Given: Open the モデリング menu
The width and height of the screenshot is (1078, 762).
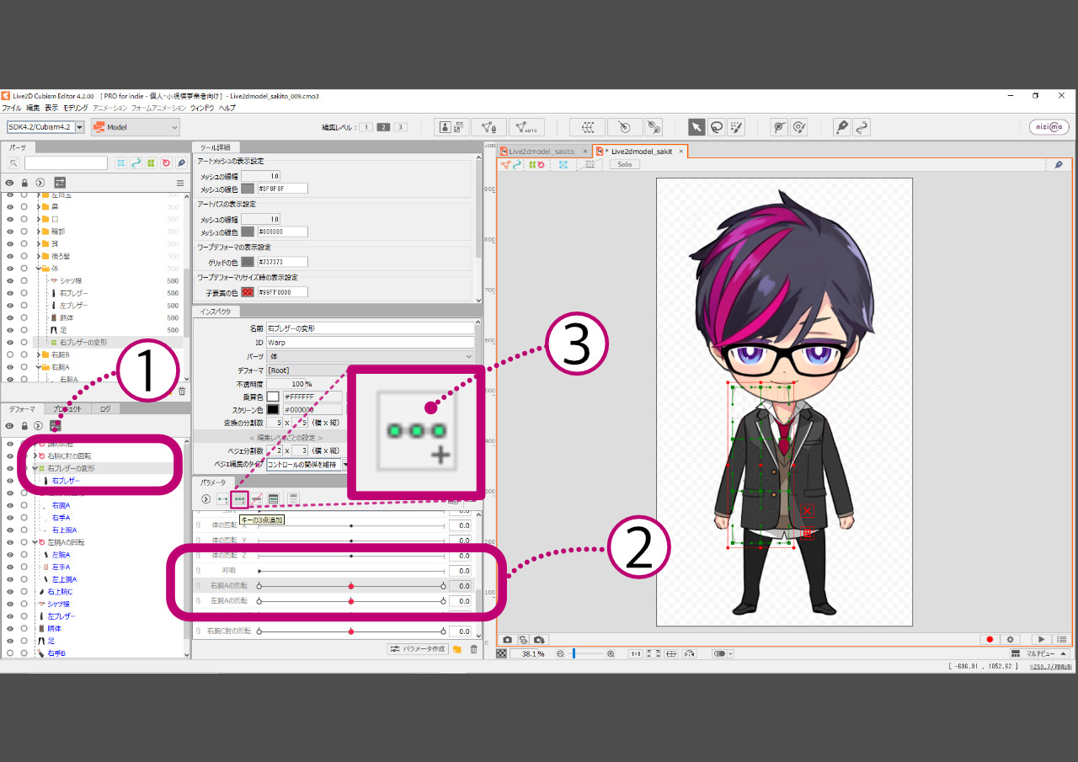Looking at the screenshot, I should [76, 108].
